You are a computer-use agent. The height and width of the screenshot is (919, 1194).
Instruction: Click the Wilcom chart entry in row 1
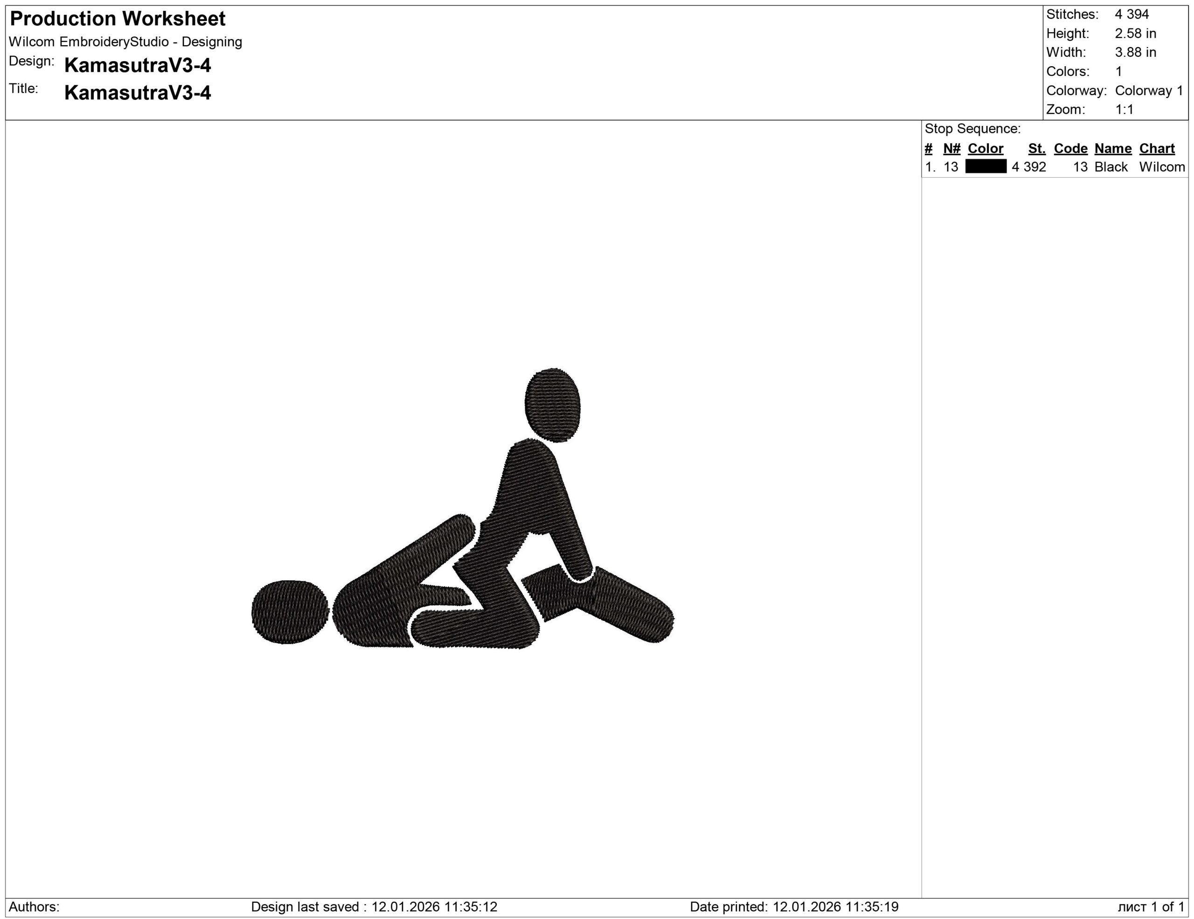tap(1162, 167)
